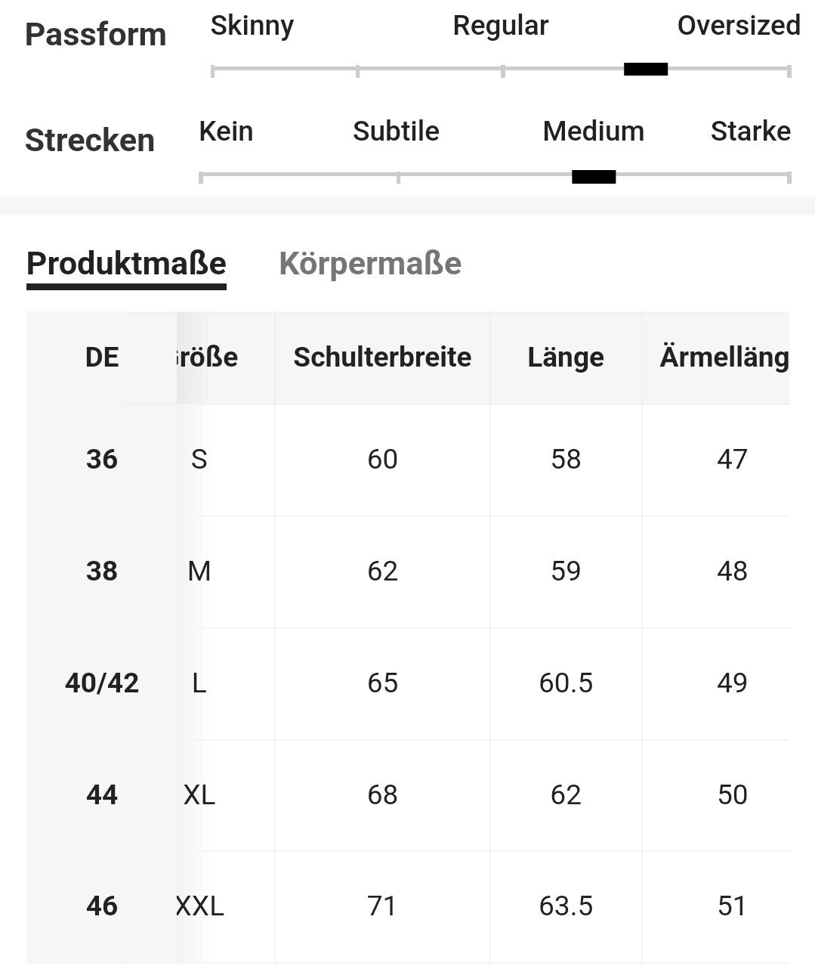The image size is (815, 966).
Task: Switch to the Körpermaße tab
Action: coord(369,264)
